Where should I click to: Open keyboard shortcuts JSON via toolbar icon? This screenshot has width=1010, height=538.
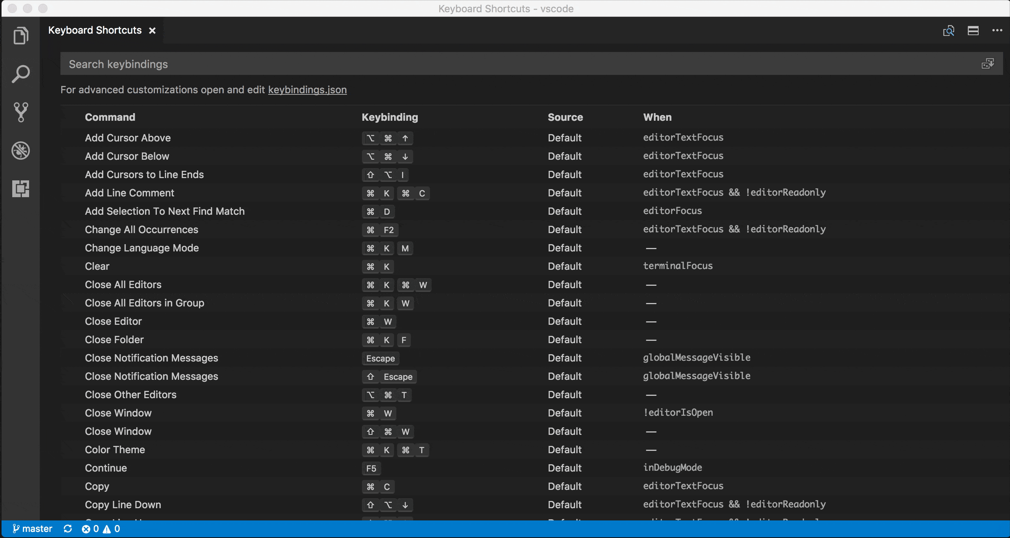(x=948, y=31)
